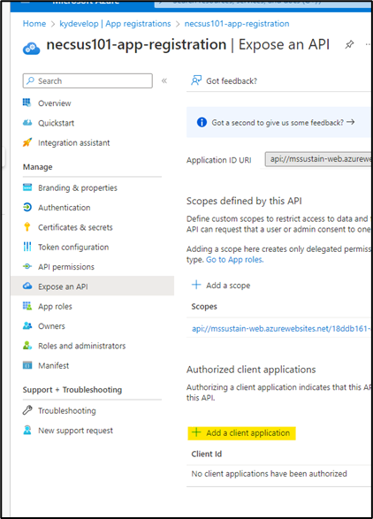The image size is (373, 519).
Task: Click Scopes defined by this API heading
Action: [244, 201]
